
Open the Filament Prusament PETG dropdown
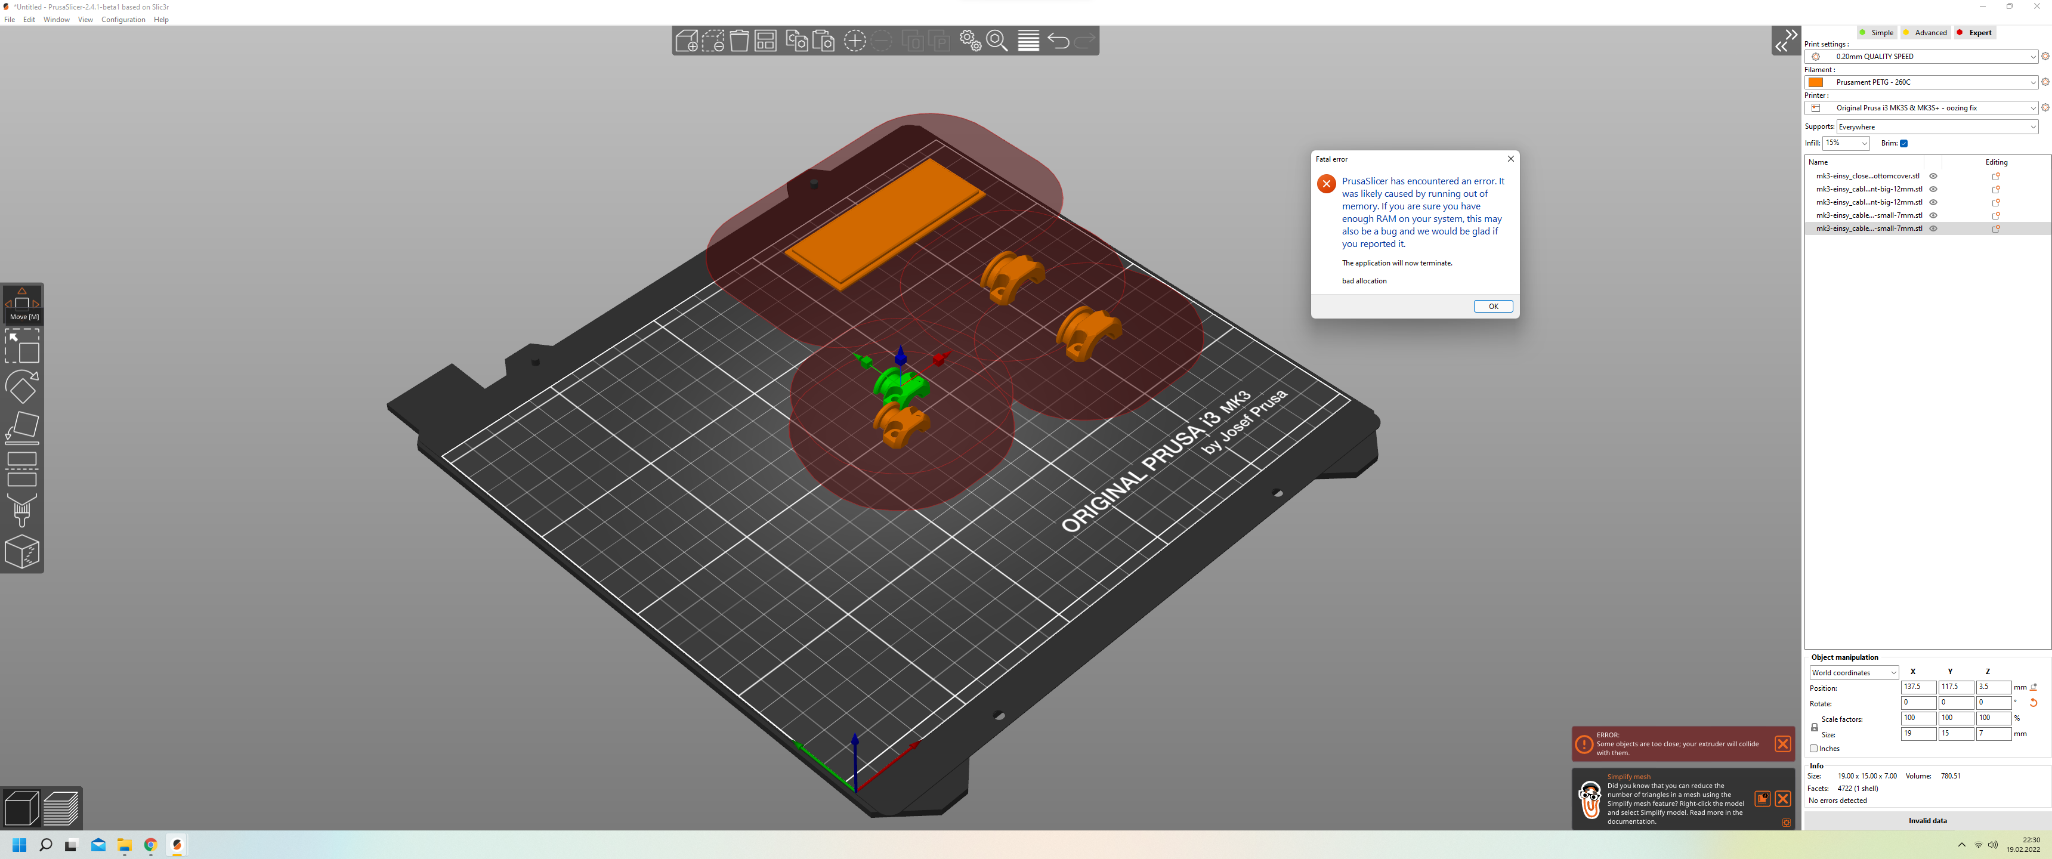point(1921,82)
